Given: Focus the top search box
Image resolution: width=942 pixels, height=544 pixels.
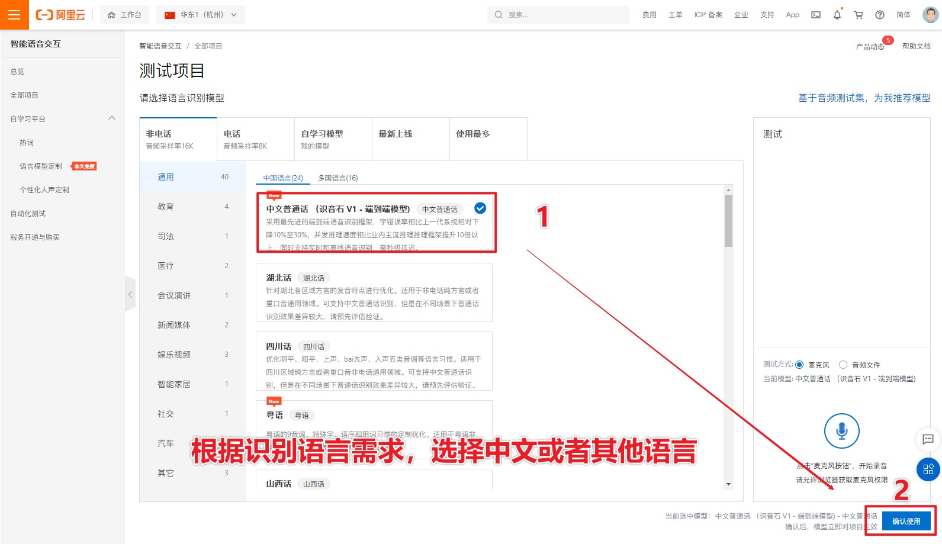Looking at the screenshot, I should [558, 15].
